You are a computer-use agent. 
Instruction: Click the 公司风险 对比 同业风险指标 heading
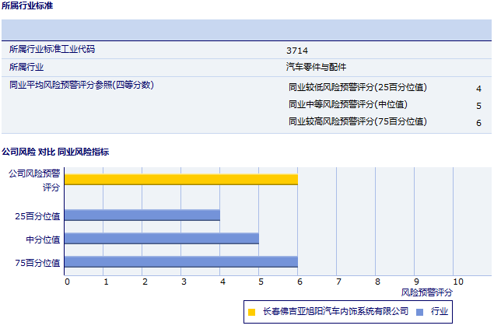click(55, 152)
